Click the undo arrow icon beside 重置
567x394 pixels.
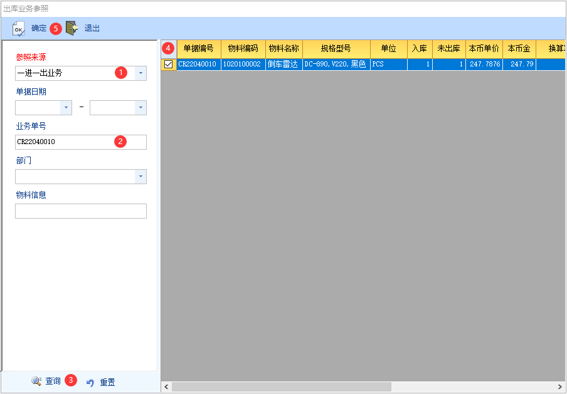(x=90, y=382)
